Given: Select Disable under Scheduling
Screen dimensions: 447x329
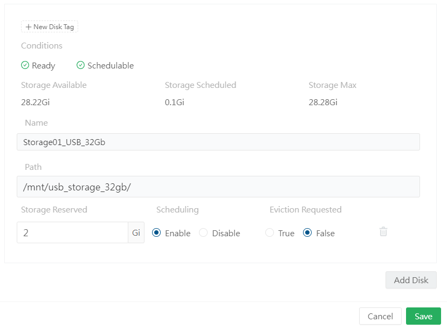Looking at the screenshot, I should pyautogui.click(x=203, y=233).
